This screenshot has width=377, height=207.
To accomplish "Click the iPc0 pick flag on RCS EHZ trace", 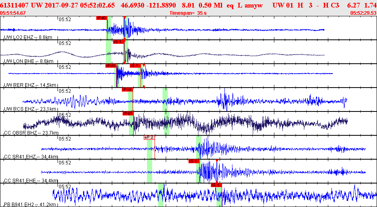I will tap(127, 90).
